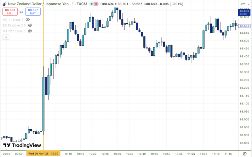This screenshot has height=157, width=252.
Task: Click the 88.593 price axis marker
Action: pyautogui.click(x=244, y=26)
